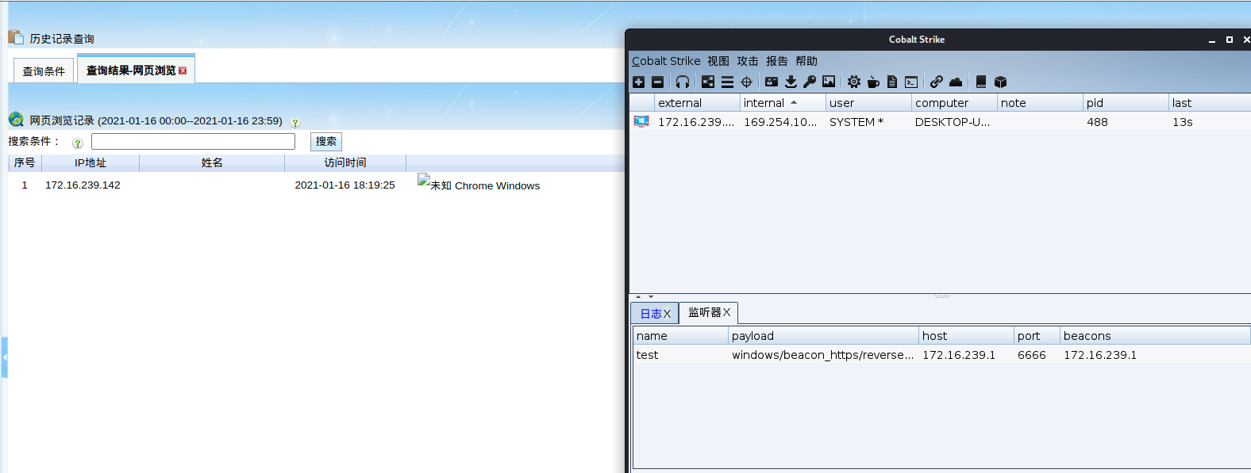1251x473 pixels.
Task: Click the user column header
Action: pyautogui.click(x=868, y=102)
